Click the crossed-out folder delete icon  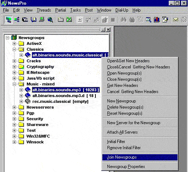[x=69, y=20]
